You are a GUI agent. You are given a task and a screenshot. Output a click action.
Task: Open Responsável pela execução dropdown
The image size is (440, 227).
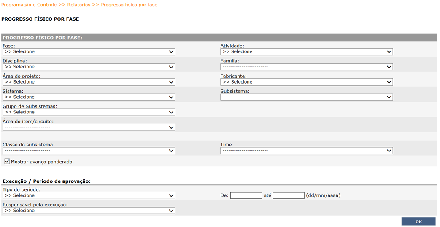89,211
